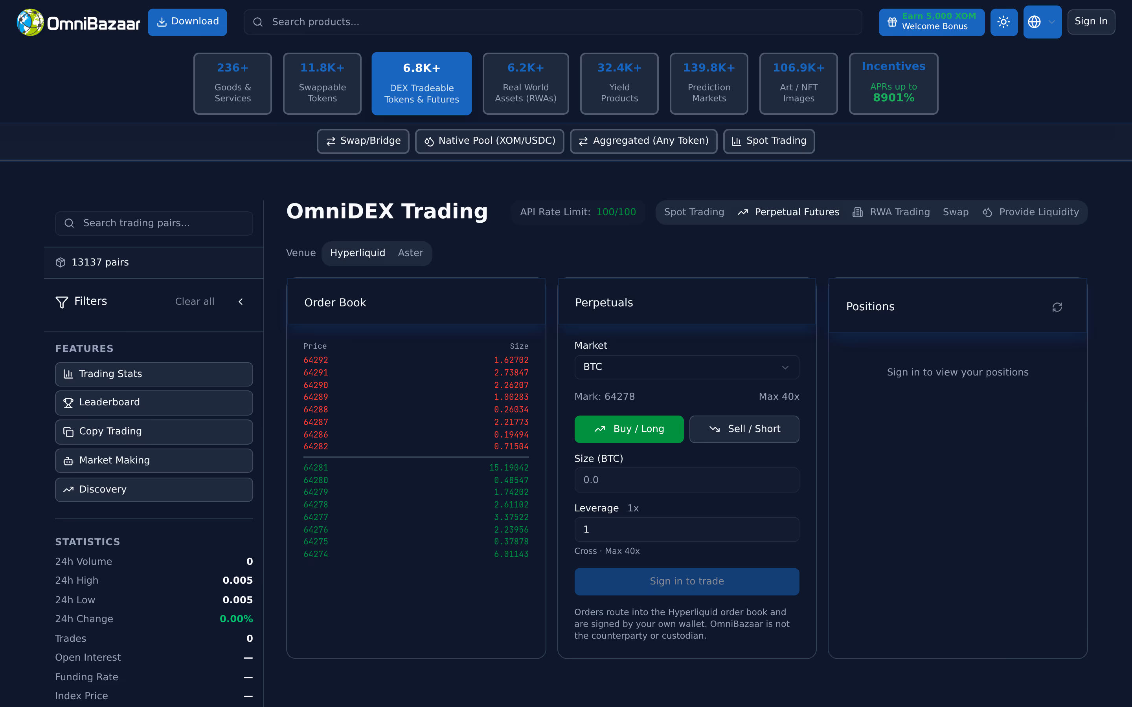
Task: Click the download arrow icon
Action: pyautogui.click(x=162, y=22)
